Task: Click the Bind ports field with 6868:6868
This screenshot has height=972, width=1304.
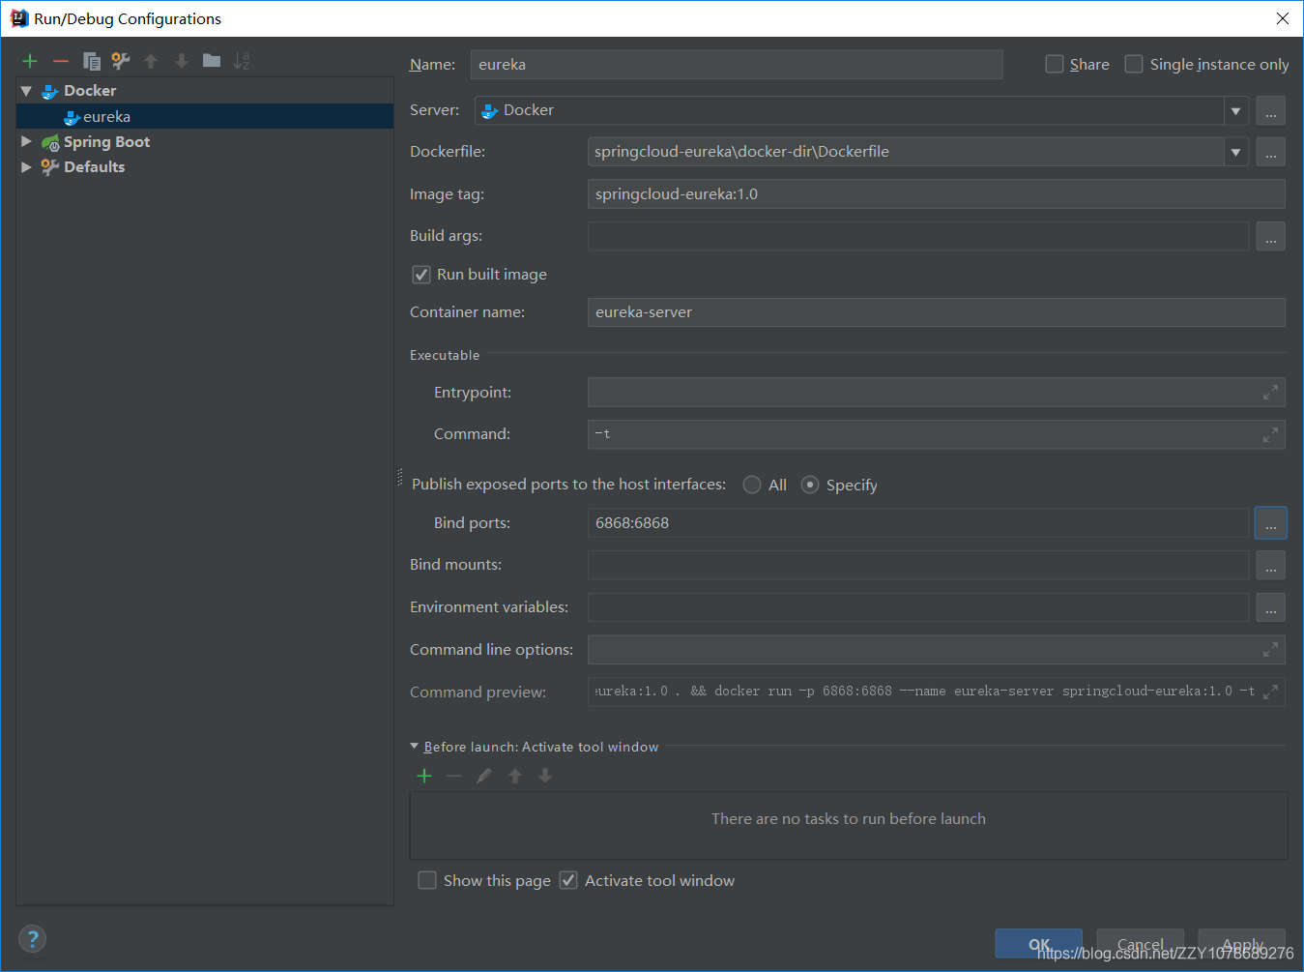Action: [918, 523]
